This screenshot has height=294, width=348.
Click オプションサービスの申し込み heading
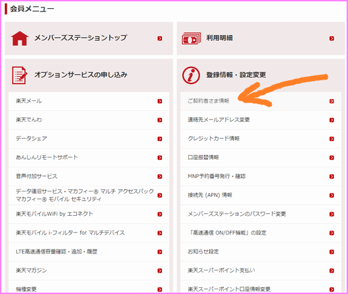(81, 75)
